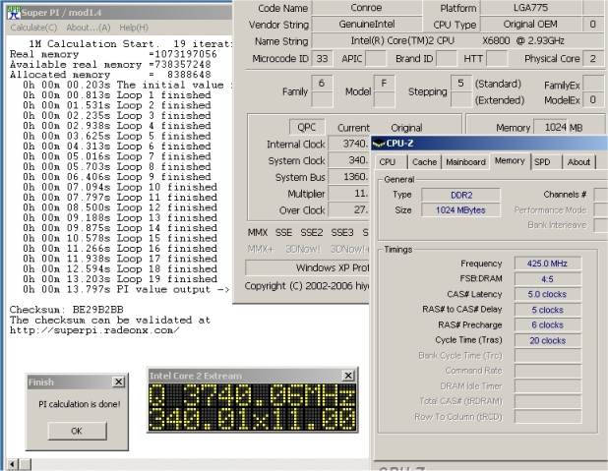608x471 pixels.
Task: Click the Microcode ID field showing 33
Action: (x=322, y=59)
